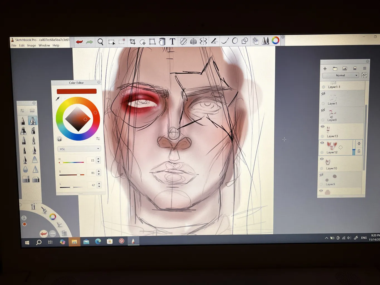This screenshot has width=380, height=285.
Task: Open the Color Wheel from toolbar
Action: coord(275,40)
